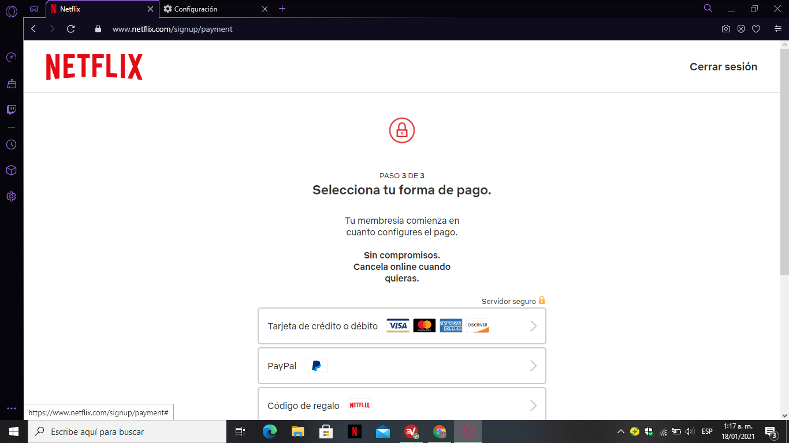
Task: Open the GX Cleaner sidebar icon
Action: (x=11, y=84)
